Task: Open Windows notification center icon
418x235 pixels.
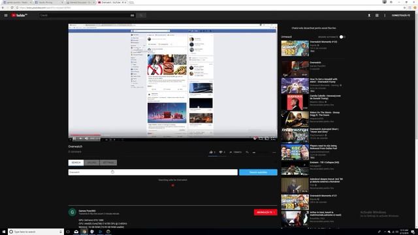Action: pyautogui.click(x=413, y=232)
